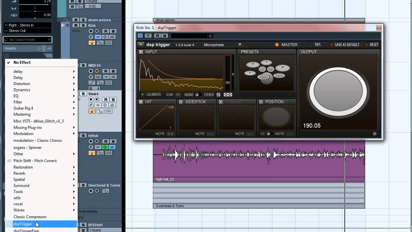Screen dimensions: 412x232
Task: Flip the MONO/STEREO switch
Action: 199,95
